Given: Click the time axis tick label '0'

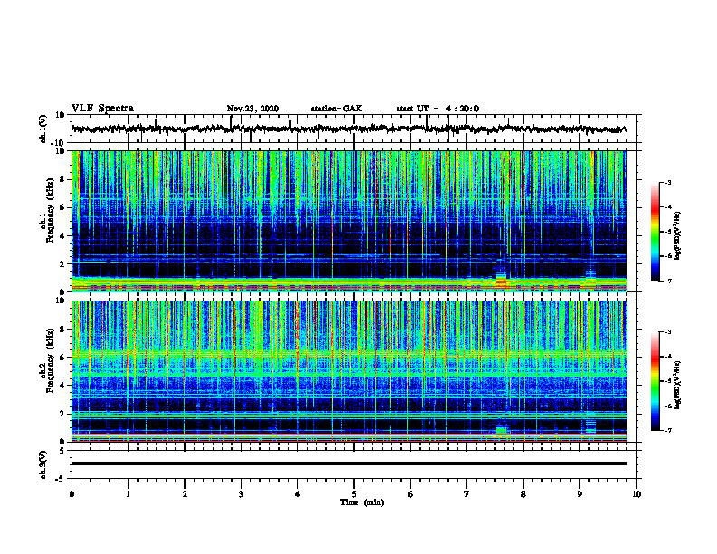Looking at the screenshot, I should tap(72, 494).
